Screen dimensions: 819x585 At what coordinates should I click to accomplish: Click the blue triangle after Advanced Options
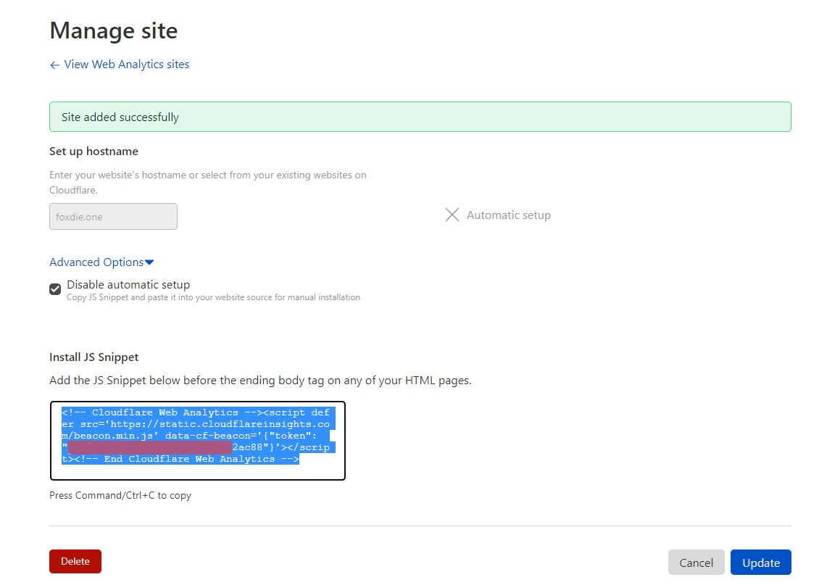click(149, 262)
